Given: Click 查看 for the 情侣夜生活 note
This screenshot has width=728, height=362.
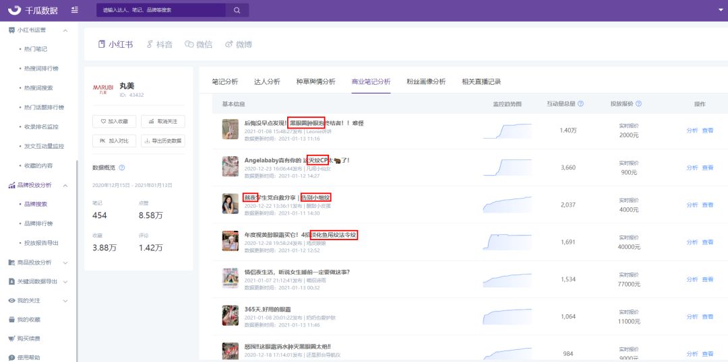Looking at the screenshot, I should click(x=708, y=279).
